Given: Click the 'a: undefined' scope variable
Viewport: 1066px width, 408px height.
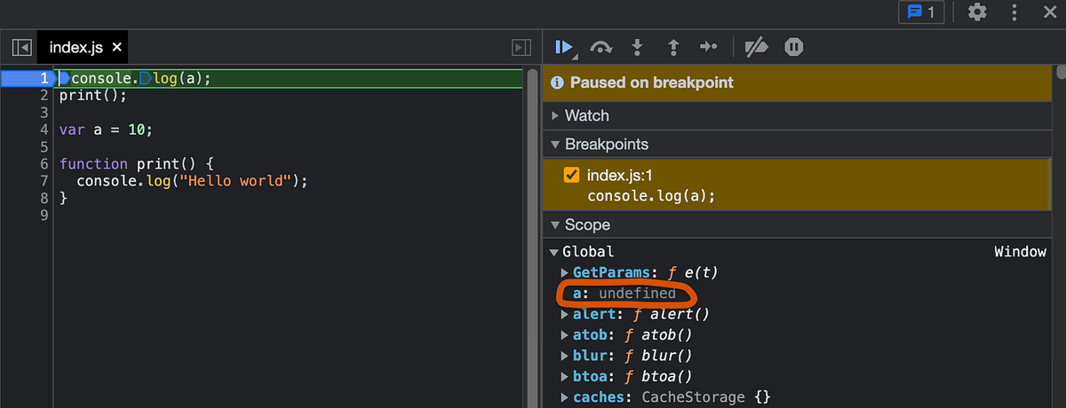Looking at the screenshot, I should pos(624,294).
